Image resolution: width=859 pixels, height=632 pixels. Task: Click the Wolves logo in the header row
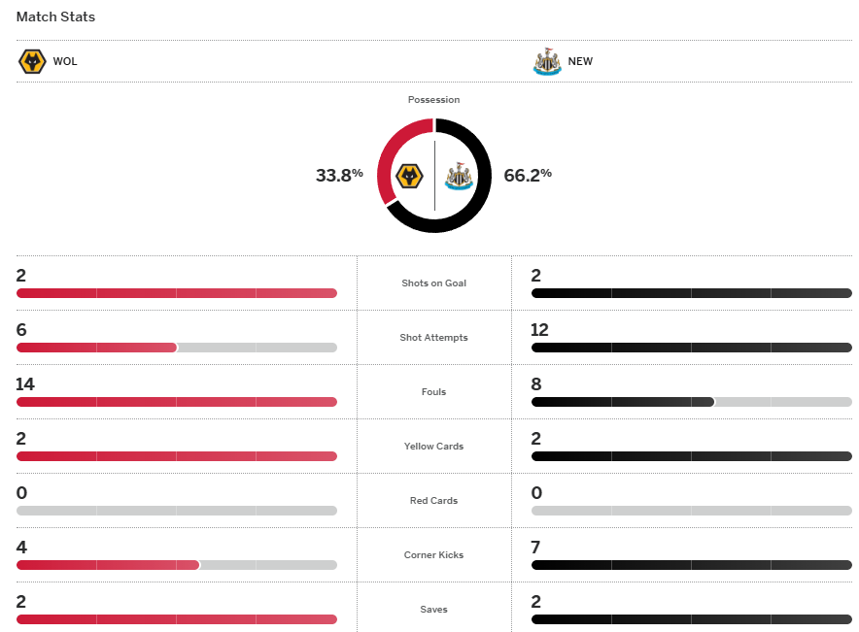click(x=32, y=61)
